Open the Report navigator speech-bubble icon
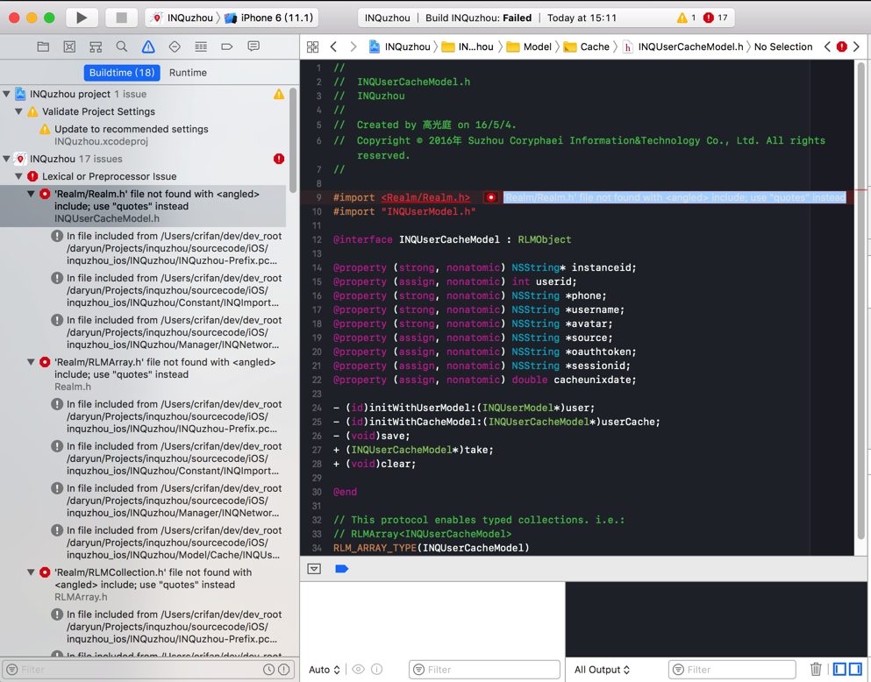The image size is (871, 682). tap(253, 46)
